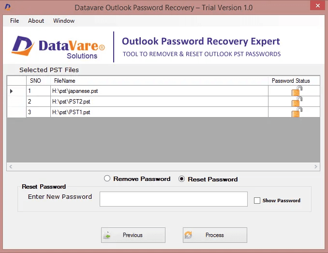Click the row header of PST1.pst row
This screenshot has width=328, height=253.
pyautogui.click(x=17, y=112)
